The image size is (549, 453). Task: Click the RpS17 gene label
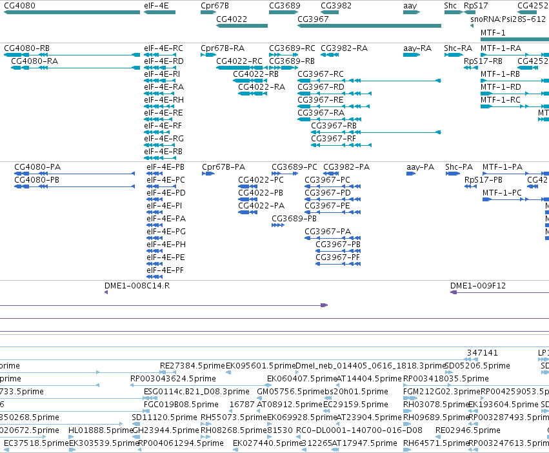pos(475,6)
